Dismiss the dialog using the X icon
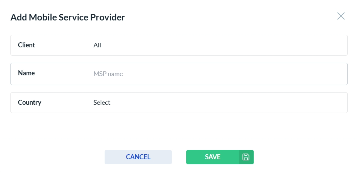The height and width of the screenshot is (174, 357). coord(341,16)
